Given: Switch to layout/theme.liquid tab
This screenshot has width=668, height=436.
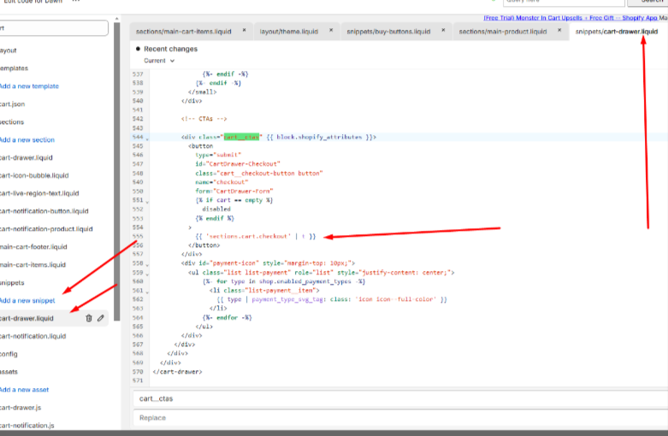Looking at the screenshot, I should tap(289, 32).
